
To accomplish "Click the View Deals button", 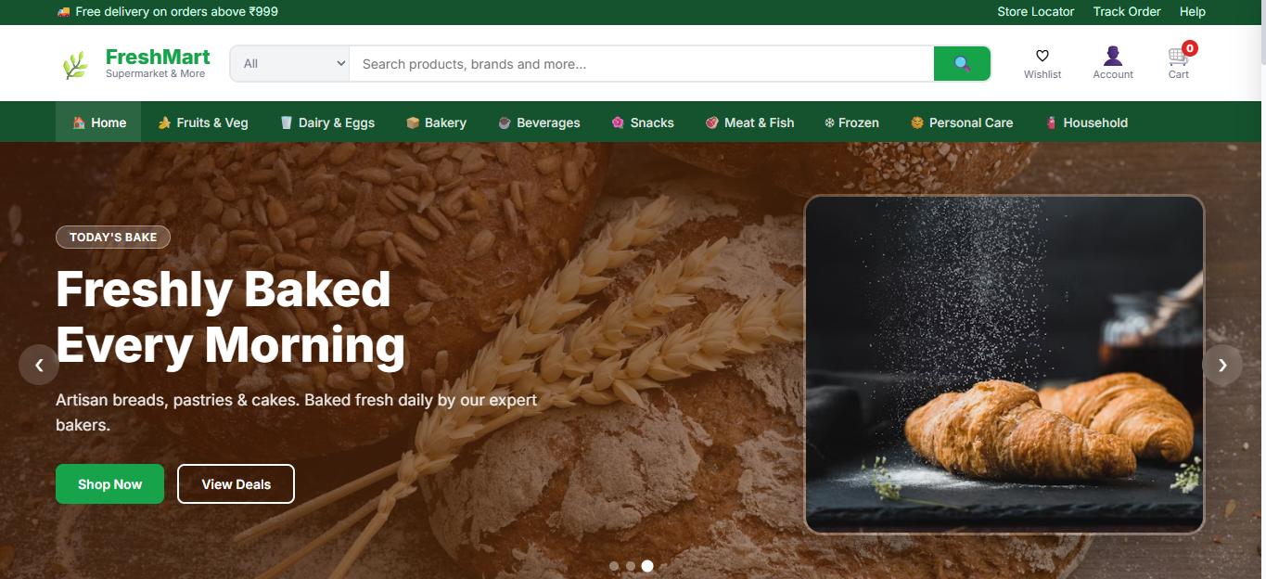I will pos(236,484).
